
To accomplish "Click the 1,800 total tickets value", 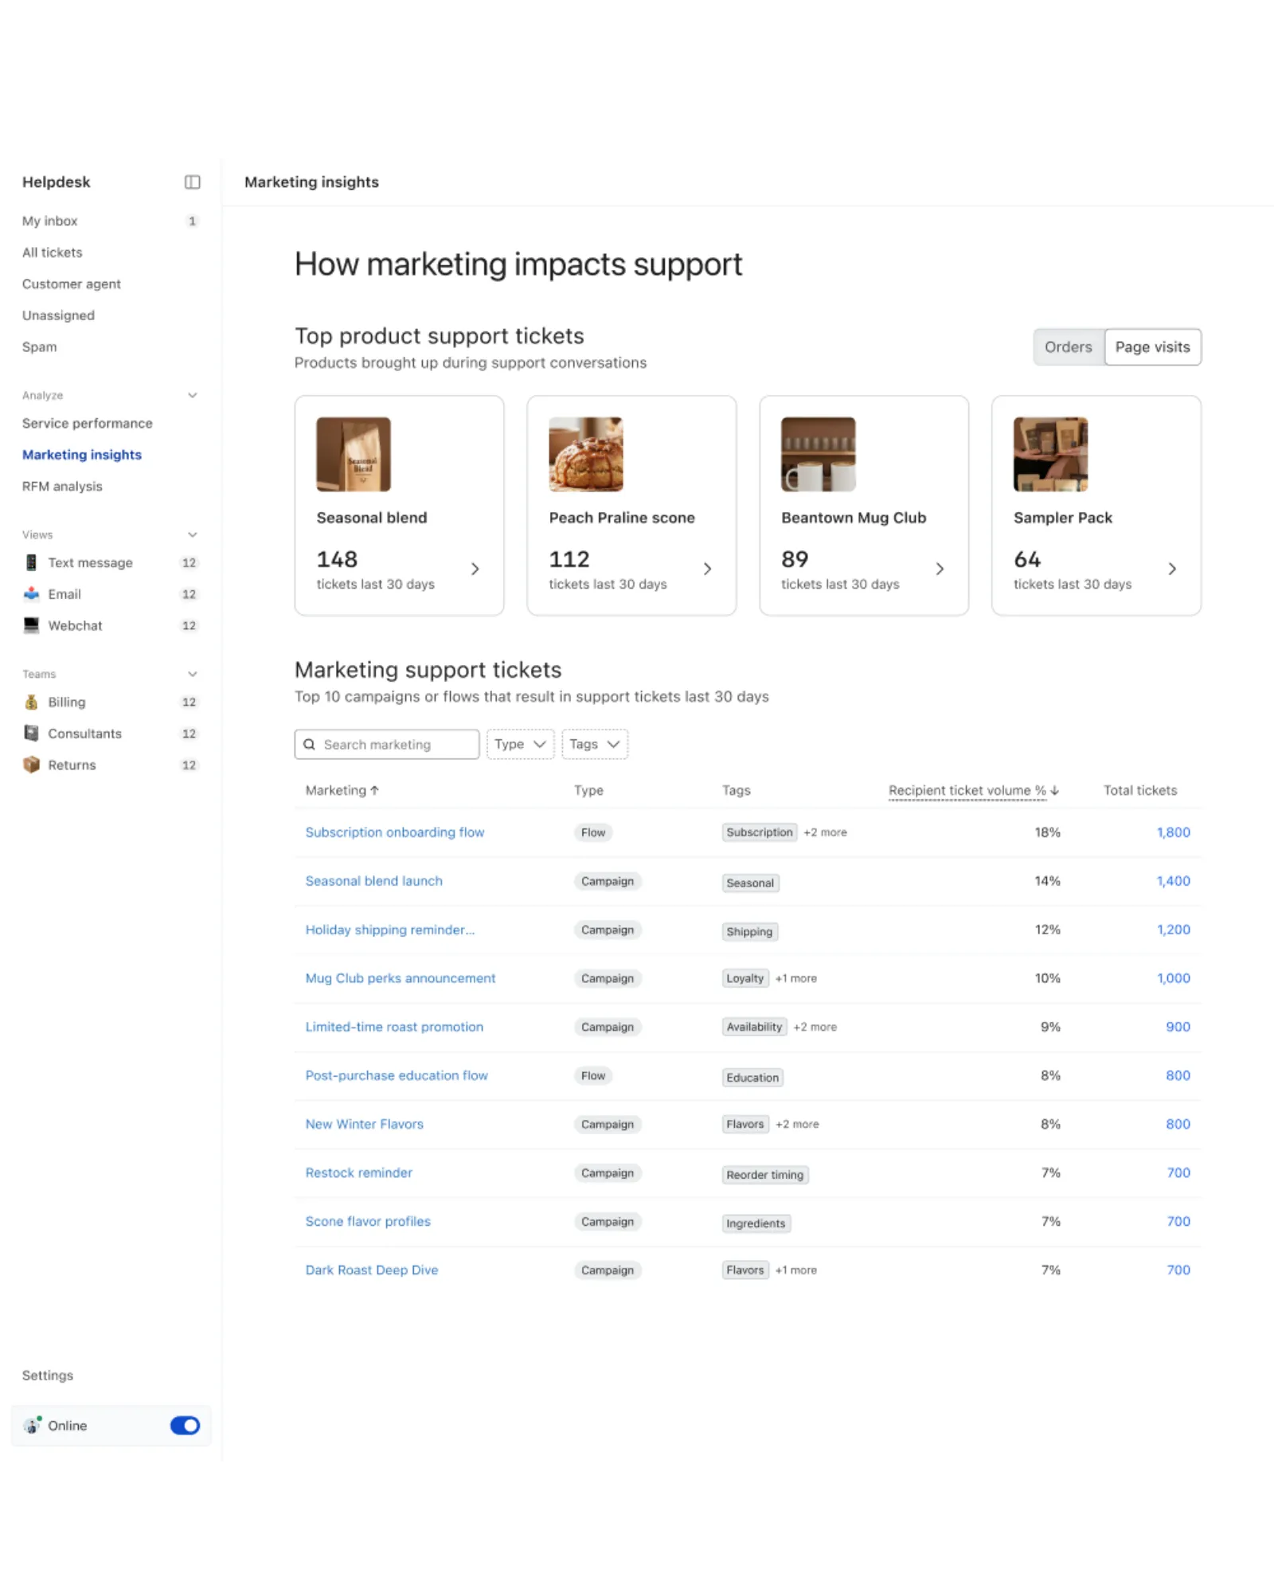I will click(x=1174, y=832).
